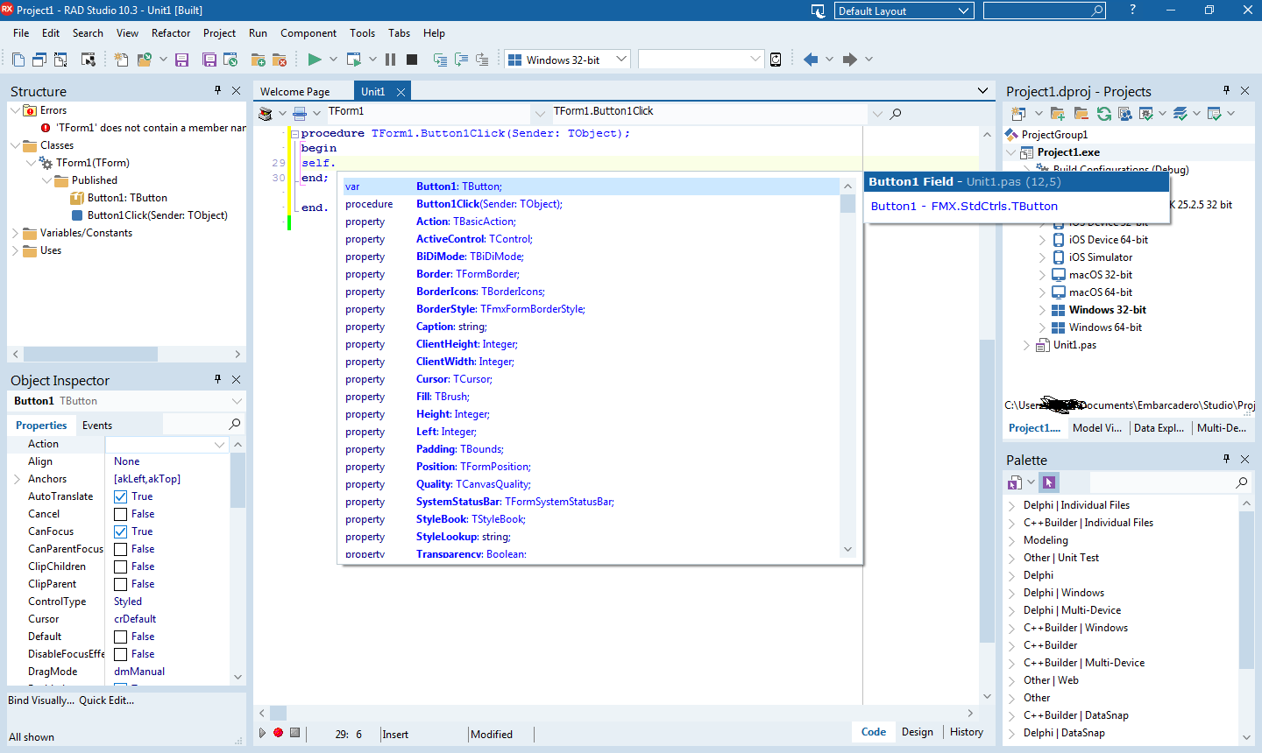
Task: Click the Run Without Debugging icon
Action: pyautogui.click(x=354, y=60)
